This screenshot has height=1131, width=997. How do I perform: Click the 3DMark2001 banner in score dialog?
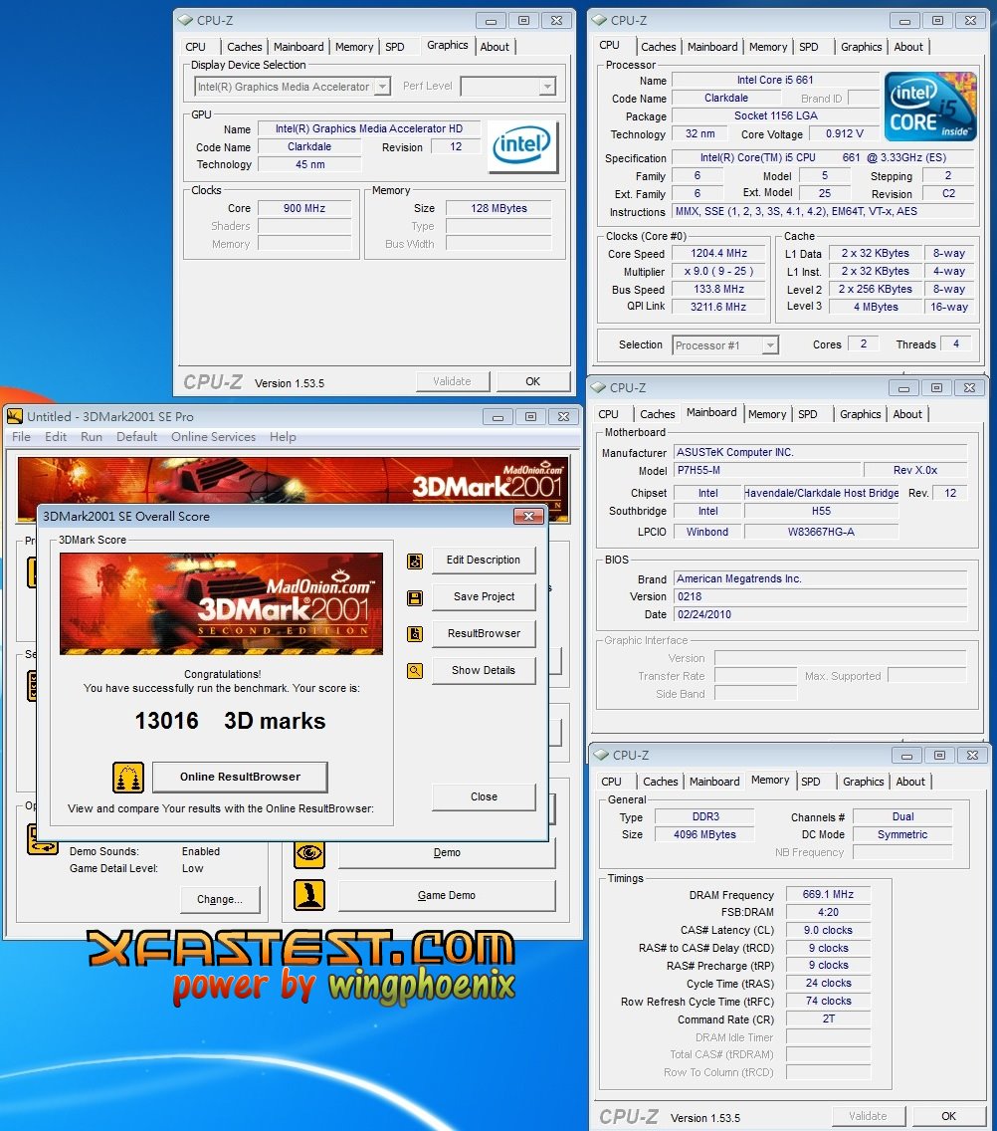[x=221, y=603]
